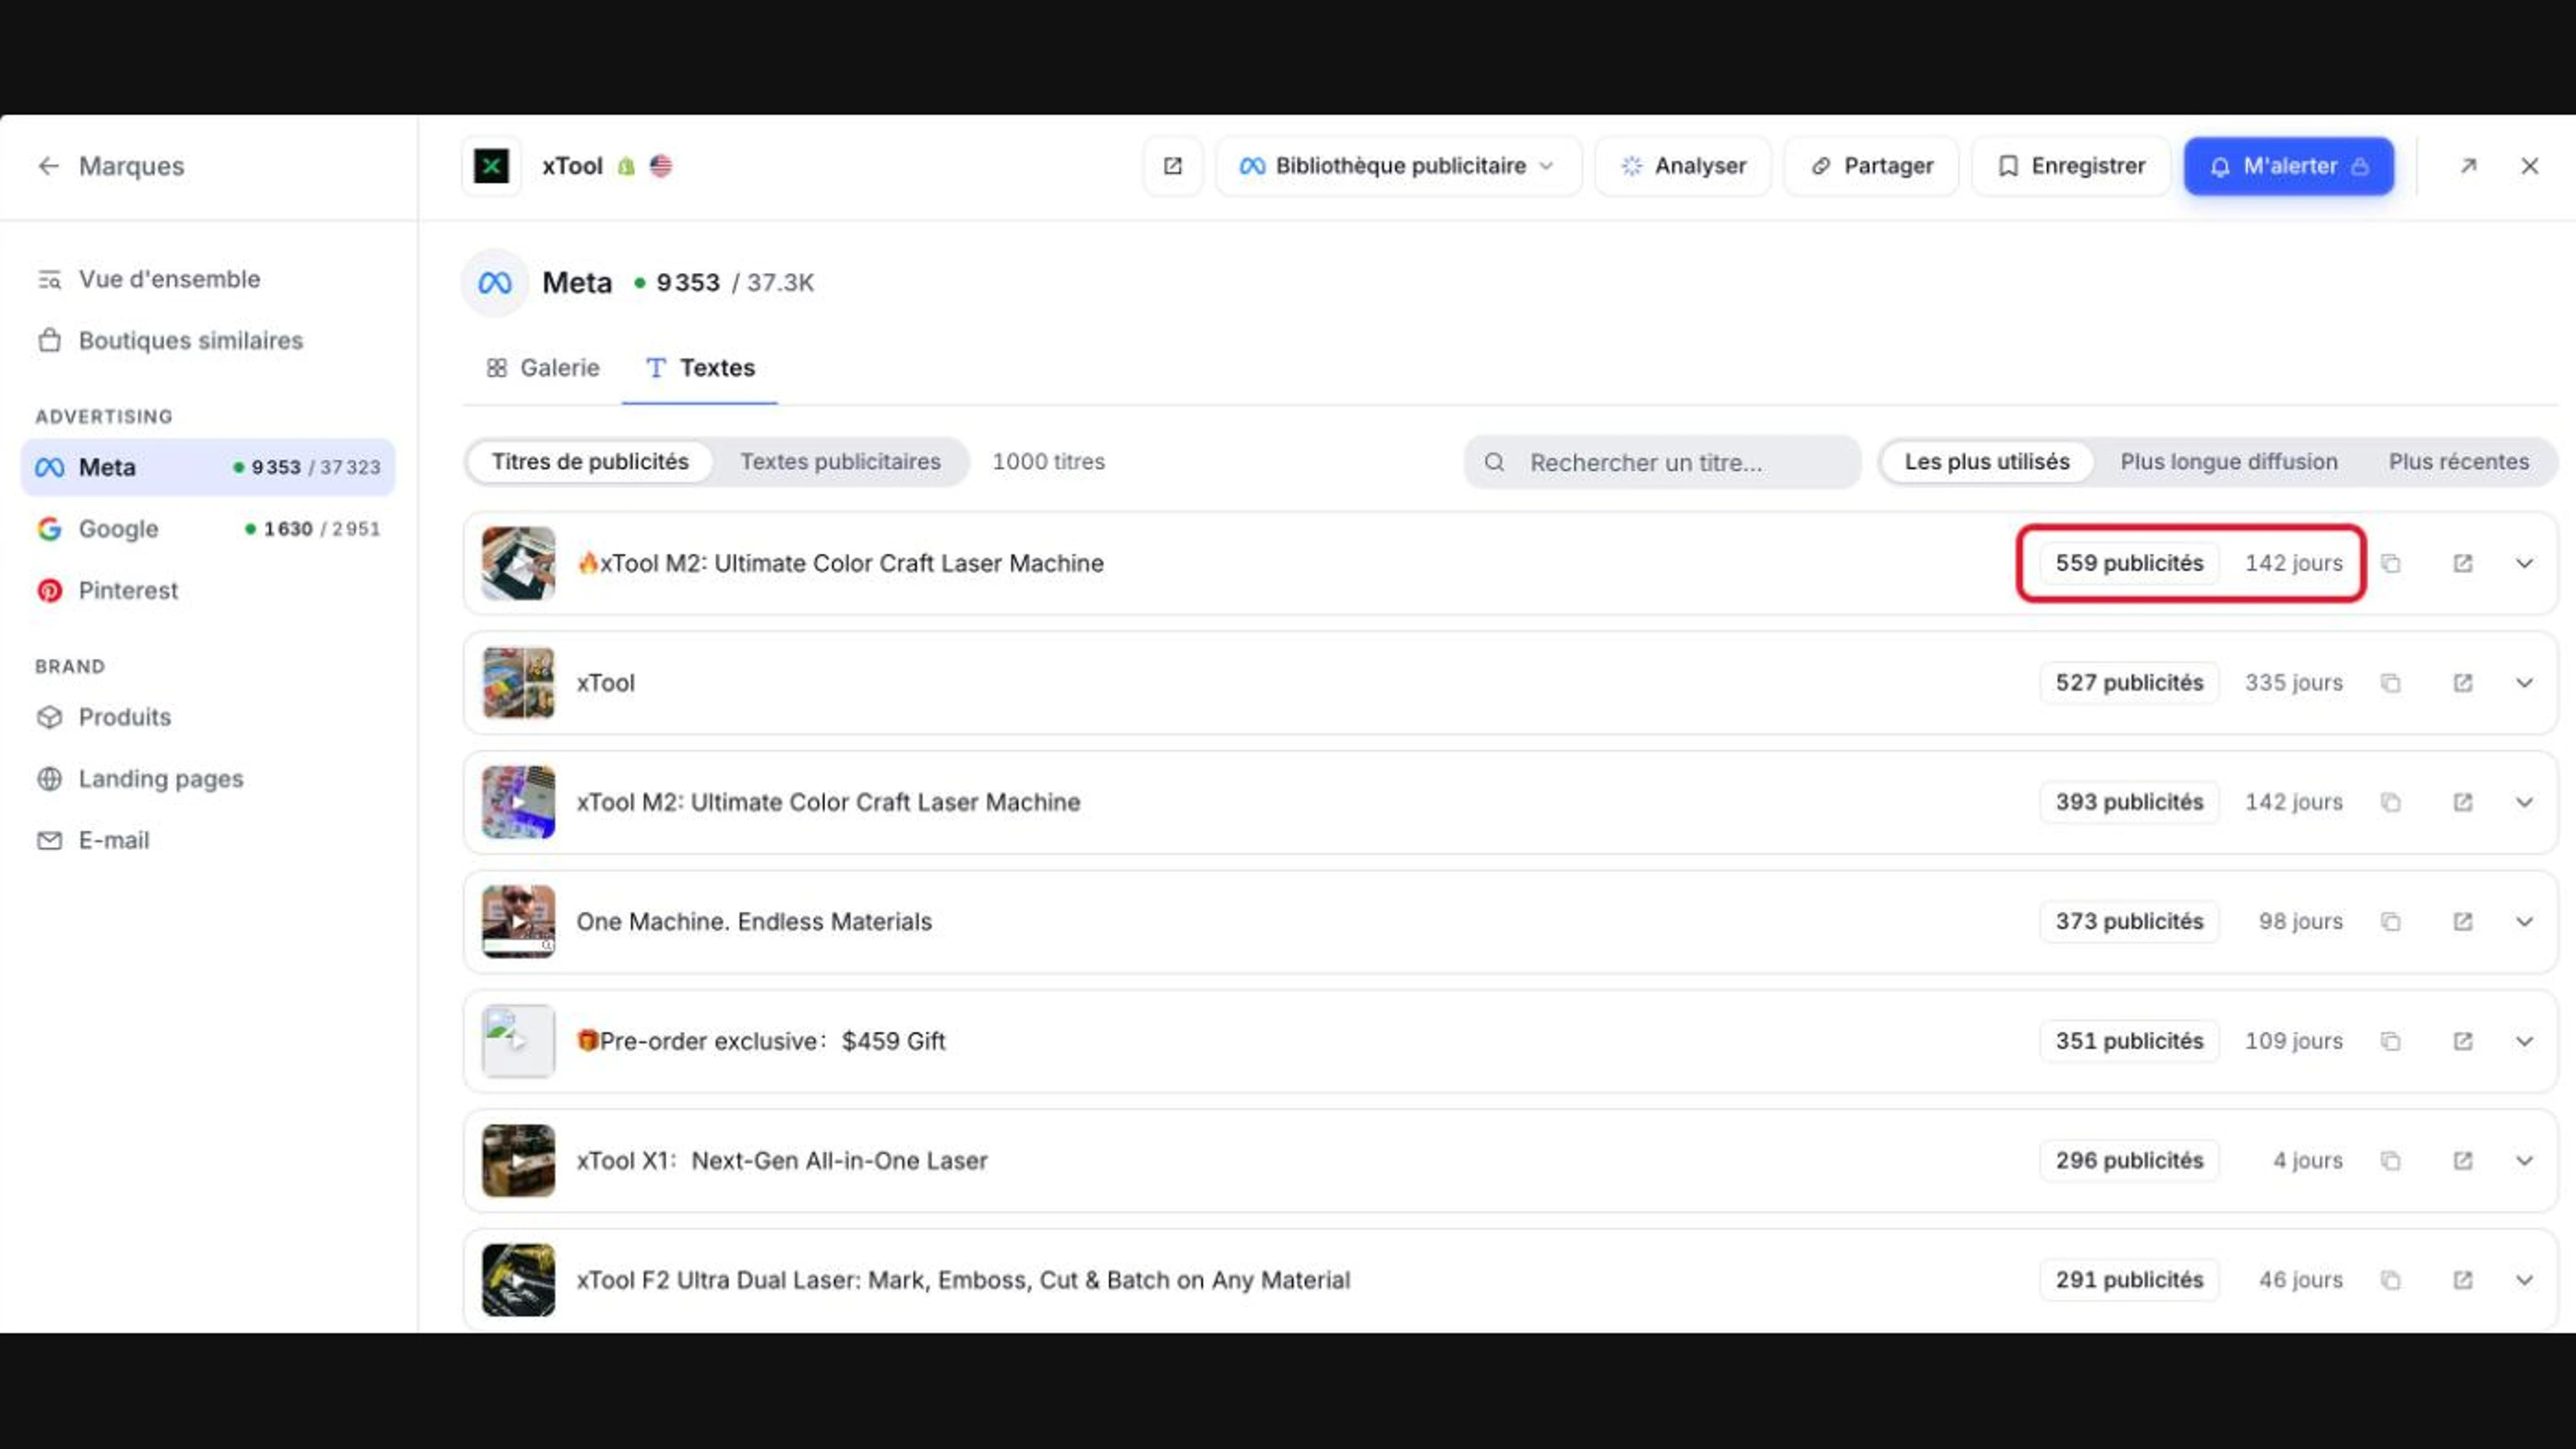Expand the 527 publicités xTool row

click(x=2525, y=683)
